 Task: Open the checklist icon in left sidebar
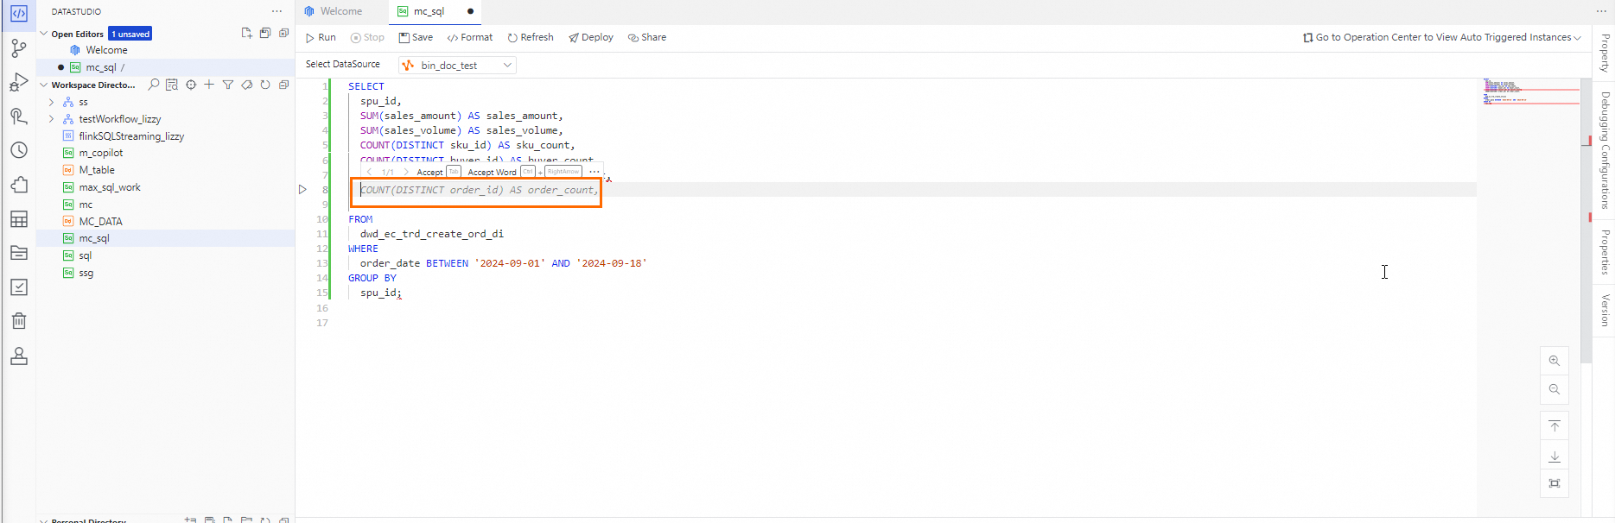click(18, 287)
